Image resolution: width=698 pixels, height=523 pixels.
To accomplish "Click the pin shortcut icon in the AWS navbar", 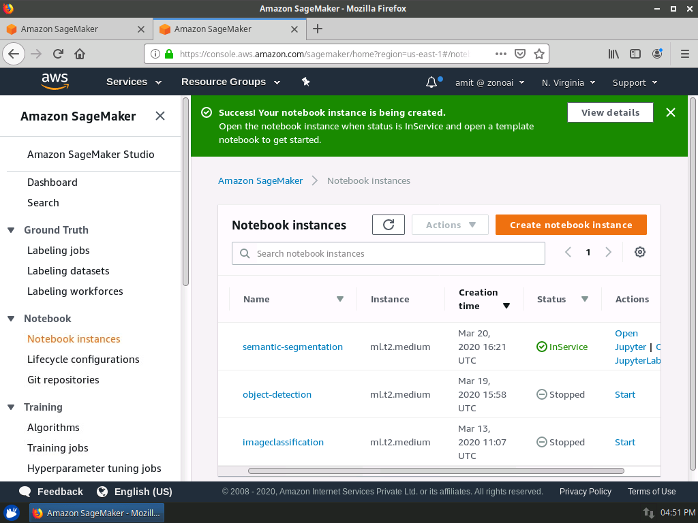I will pyautogui.click(x=305, y=82).
